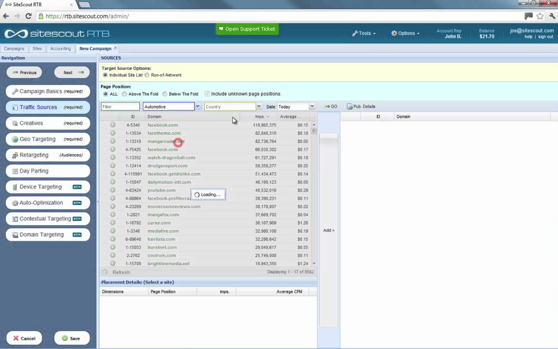558x349 pixels.
Task: Save the campaign
Action: 72,338
